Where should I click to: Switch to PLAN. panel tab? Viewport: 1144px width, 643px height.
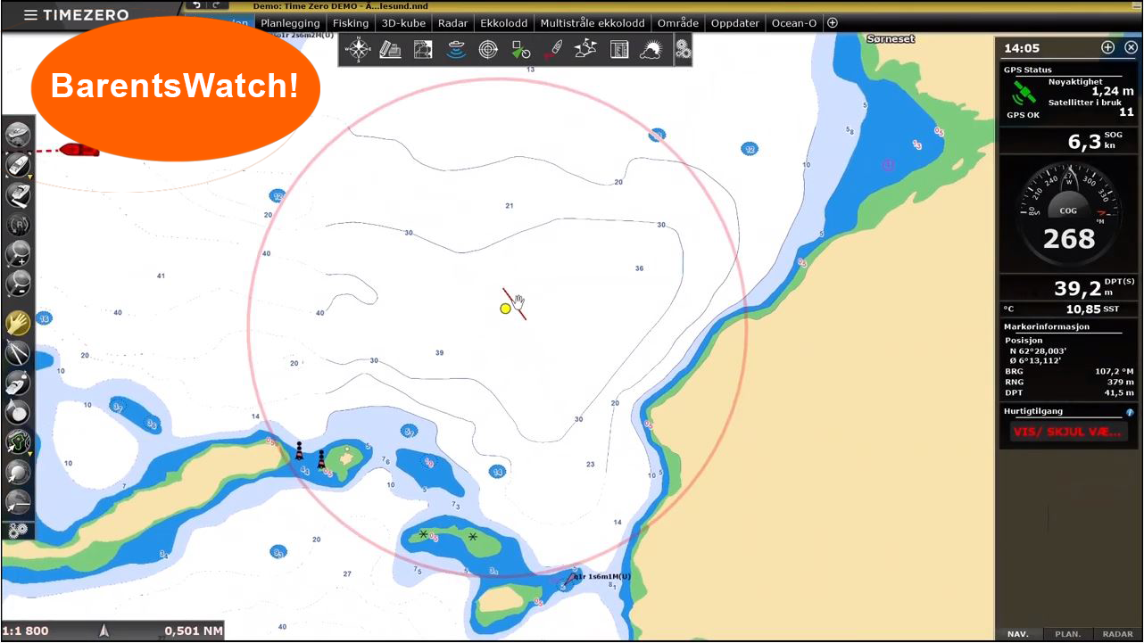click(1067, 634)
